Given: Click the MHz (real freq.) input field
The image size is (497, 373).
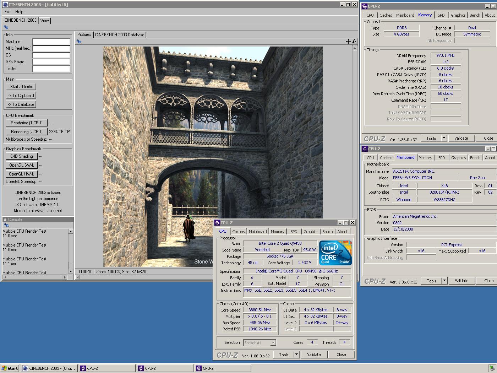Looking at the screenshot, I should (51, 48).
